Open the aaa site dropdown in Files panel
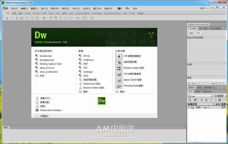The image size is (228, 144). pyautogui.click(x=200, y=96)
